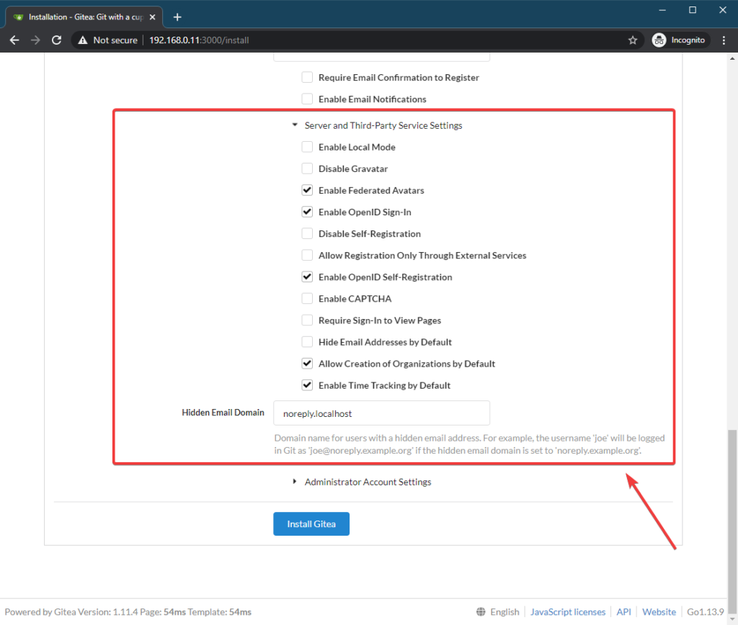Check Enable Email Notifications
Screen dimensions: 738x625
click(307, 99)
